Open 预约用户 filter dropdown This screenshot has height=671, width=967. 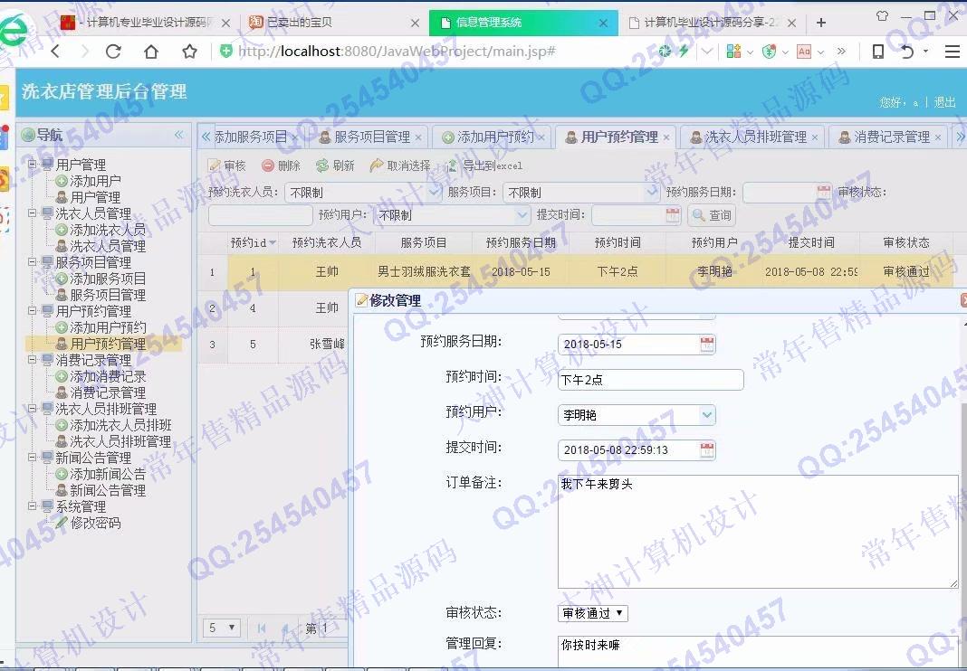tap(522, 215)
